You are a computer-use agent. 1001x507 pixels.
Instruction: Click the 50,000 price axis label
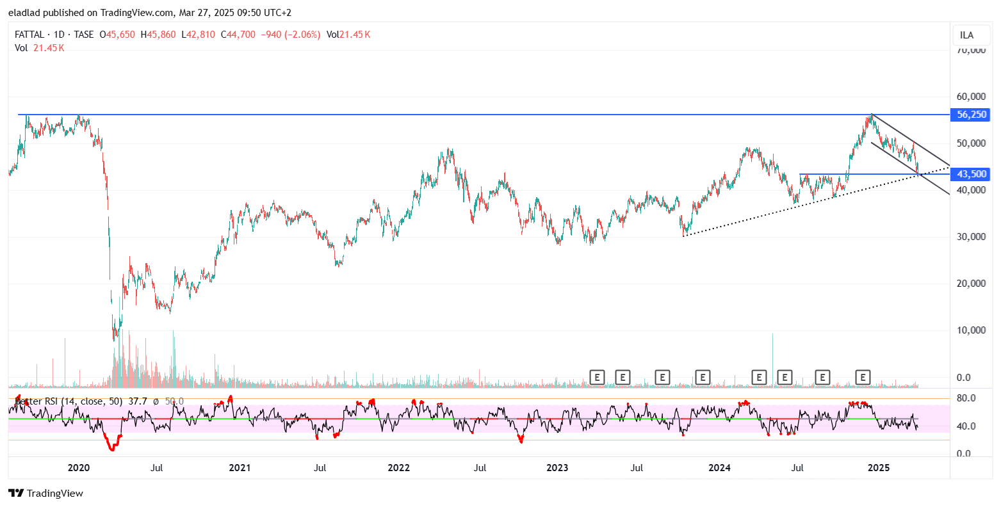point(971,143)
